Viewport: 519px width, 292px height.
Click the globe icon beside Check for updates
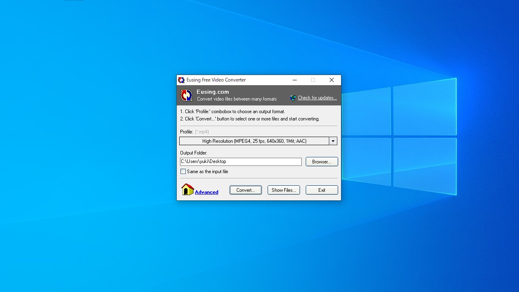[293, 98]
